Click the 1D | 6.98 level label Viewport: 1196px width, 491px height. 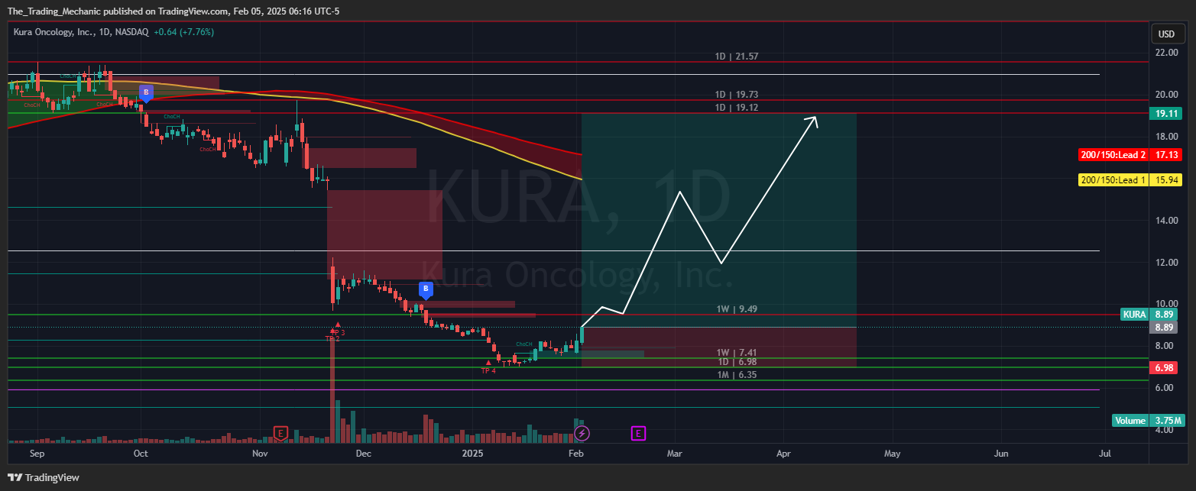736,361
